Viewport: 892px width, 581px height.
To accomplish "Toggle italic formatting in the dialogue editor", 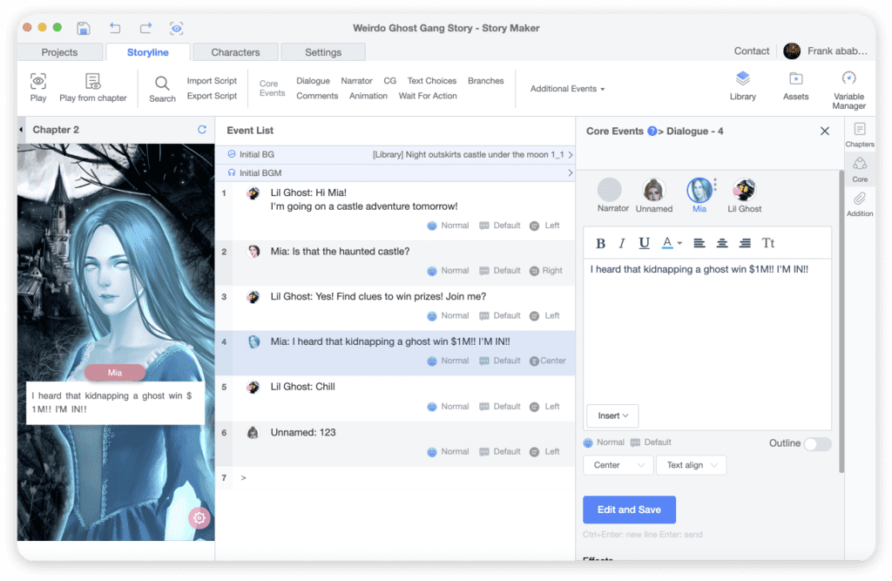I will pyautogui.click(x=623, y=243).
